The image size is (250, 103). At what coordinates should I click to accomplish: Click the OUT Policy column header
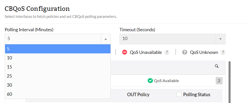138,95
